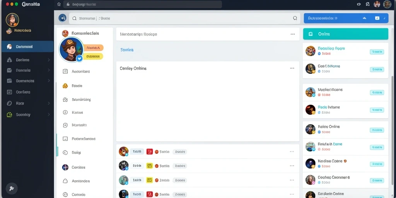
Task: Open the Mooloniloens avatar in the Online list
Action: pos(311,92)
